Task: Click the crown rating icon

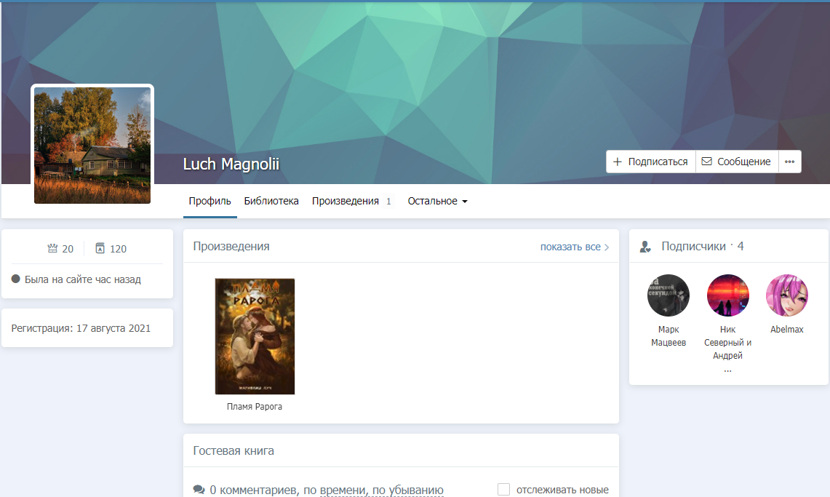Action: click(x=52, y=248)
